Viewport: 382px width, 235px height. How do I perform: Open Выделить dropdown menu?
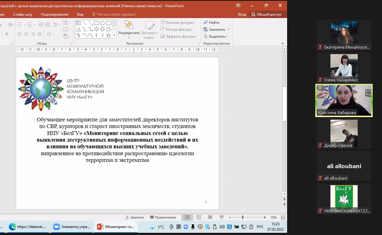point(216,37)
